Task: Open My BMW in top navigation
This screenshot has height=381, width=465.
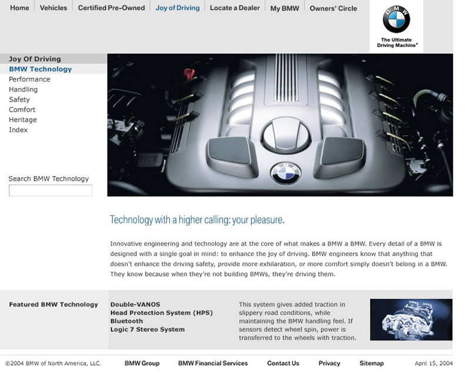Action: [x=285, y=9]
